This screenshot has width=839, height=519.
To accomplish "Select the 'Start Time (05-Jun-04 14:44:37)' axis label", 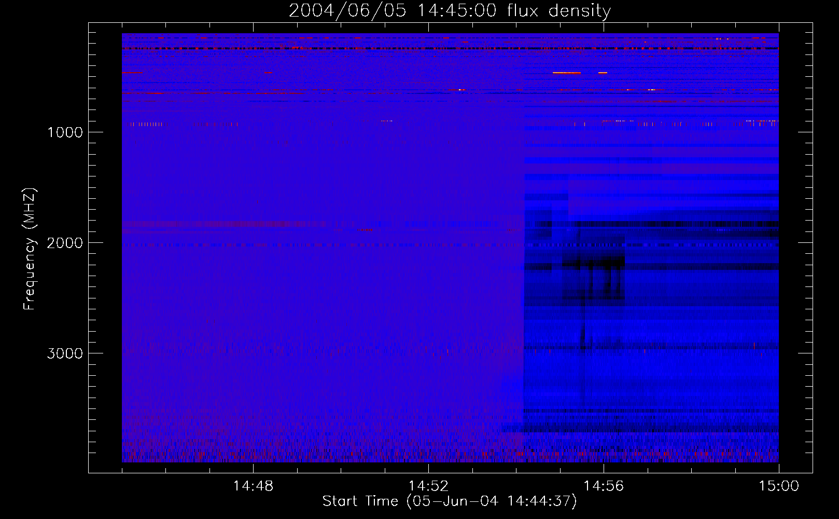I will coord(450,501).
